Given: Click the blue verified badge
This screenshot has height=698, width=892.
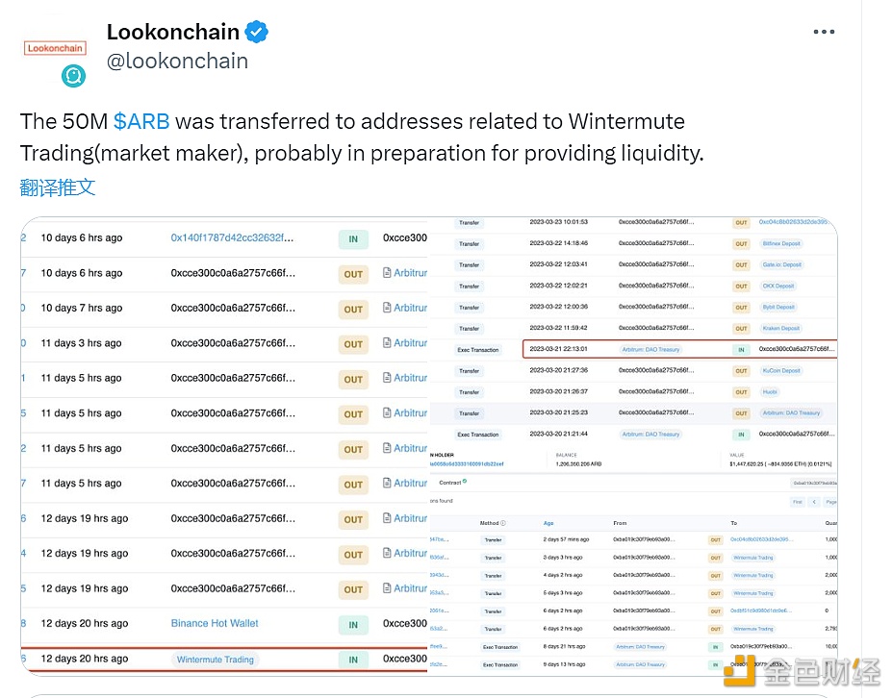Looking at the screenshot, I should click(x=256, y=32).
